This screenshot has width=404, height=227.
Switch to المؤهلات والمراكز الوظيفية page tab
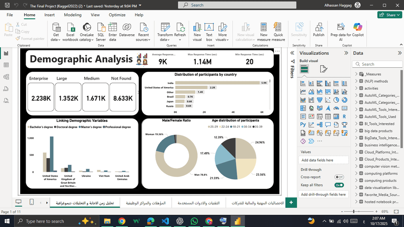point(146,203)
